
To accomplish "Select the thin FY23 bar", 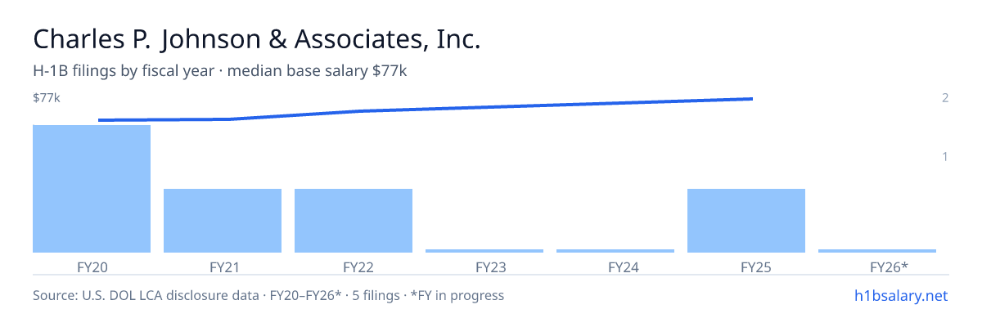I will click(484, 251).
